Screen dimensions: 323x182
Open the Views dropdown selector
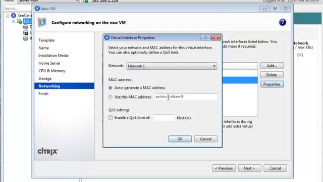pyautogui.click(x=48, y=1)
